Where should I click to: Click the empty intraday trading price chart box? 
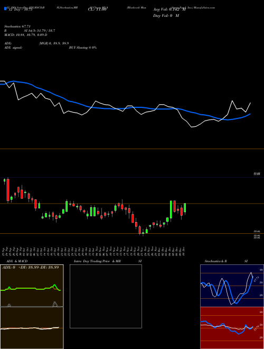click(x=106, y=296)
